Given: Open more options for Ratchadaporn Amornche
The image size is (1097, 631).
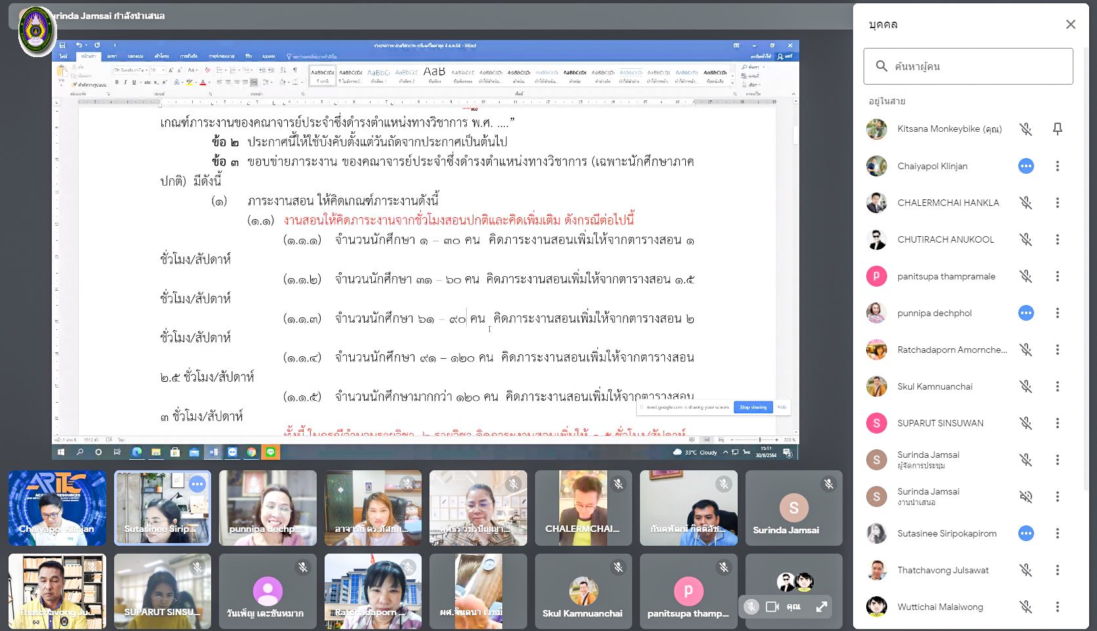Looking at the screenshot, I should click(1057, 350).
